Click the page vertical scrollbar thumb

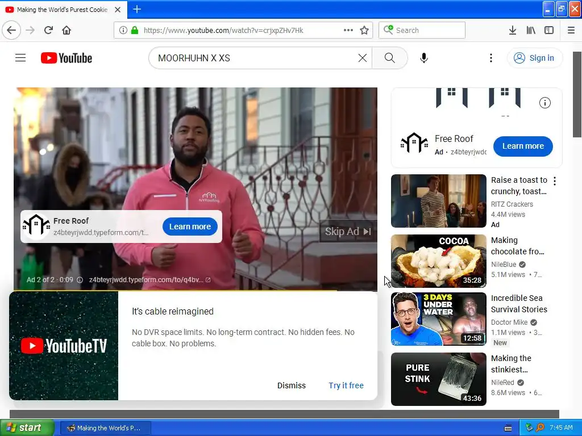(x=577, y=95)
